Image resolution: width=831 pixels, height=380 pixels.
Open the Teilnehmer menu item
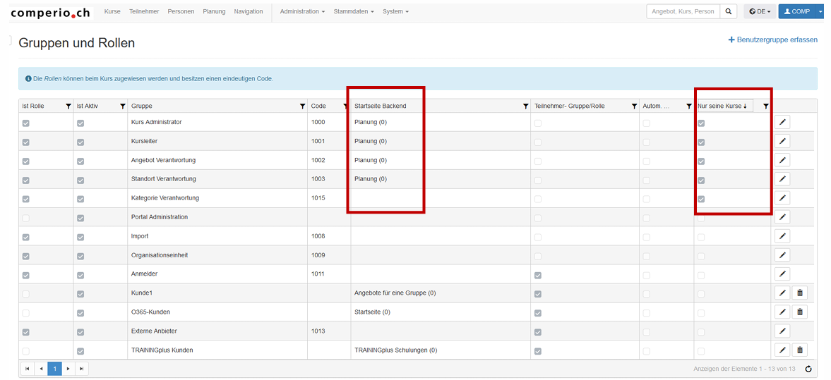pos(144,11)
